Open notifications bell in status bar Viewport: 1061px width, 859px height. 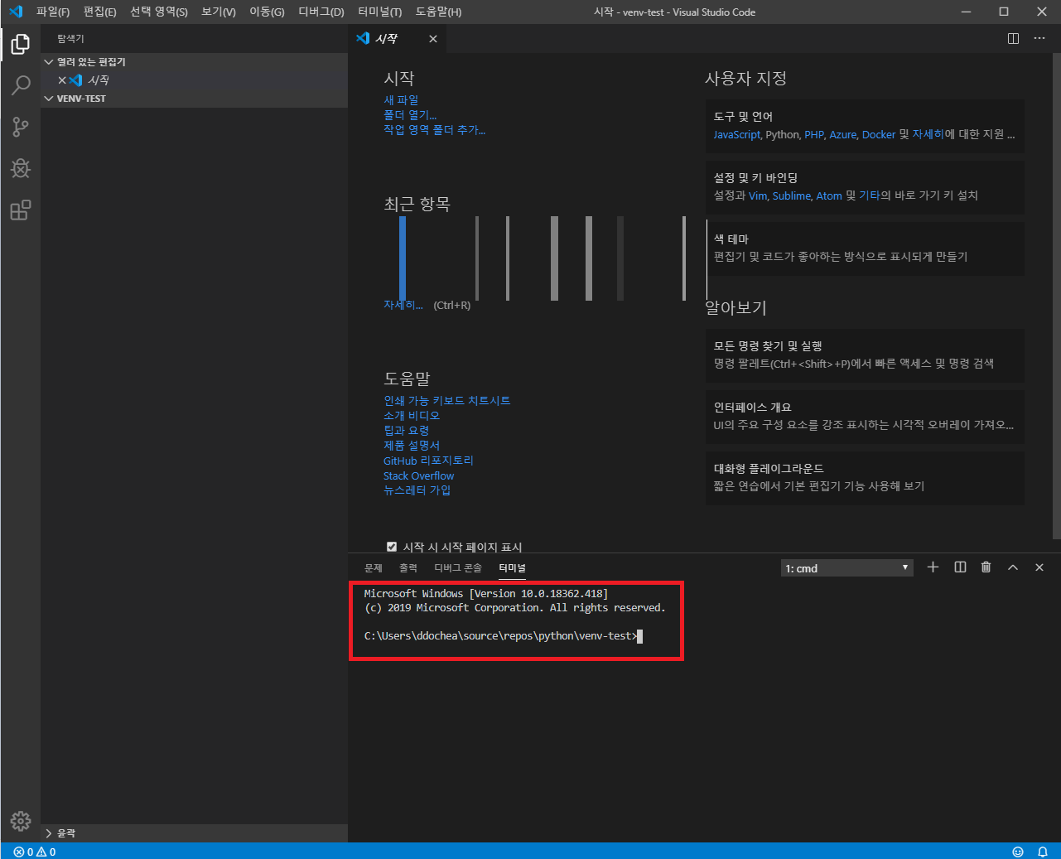(1043, 852)
